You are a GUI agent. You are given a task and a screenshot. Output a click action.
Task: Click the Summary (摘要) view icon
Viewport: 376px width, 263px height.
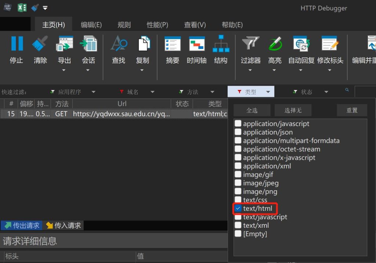click(x=172, y=44)
